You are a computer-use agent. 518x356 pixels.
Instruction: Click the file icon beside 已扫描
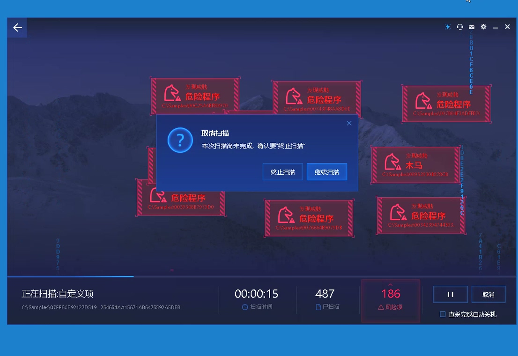tap(318, 307)
